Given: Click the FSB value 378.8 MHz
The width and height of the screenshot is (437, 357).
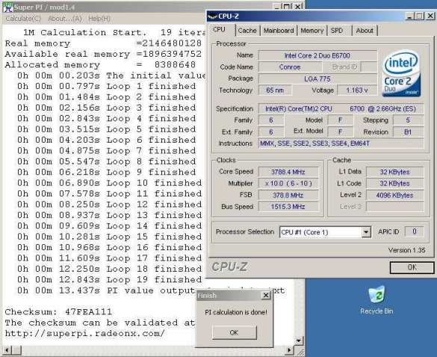Looking at the screenshot, I should point(288,195).
